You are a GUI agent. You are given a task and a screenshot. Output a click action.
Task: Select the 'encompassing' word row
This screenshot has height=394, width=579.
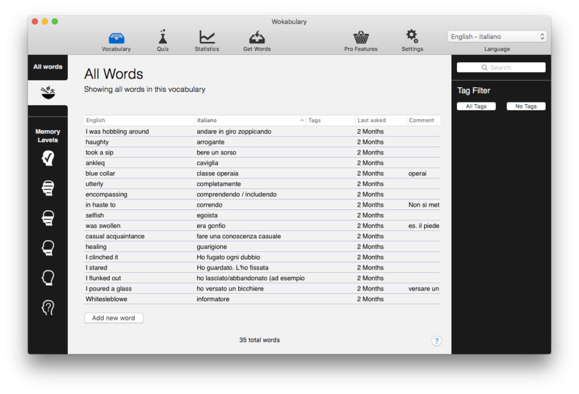[x=262, y=194]
